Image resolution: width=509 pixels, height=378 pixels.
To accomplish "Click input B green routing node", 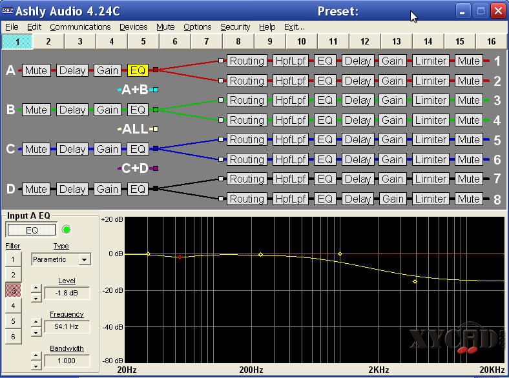I will 156,110.
